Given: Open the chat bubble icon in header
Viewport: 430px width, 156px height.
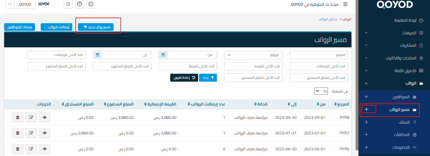Looking at the screenshot, I should (x=91, y=4).
